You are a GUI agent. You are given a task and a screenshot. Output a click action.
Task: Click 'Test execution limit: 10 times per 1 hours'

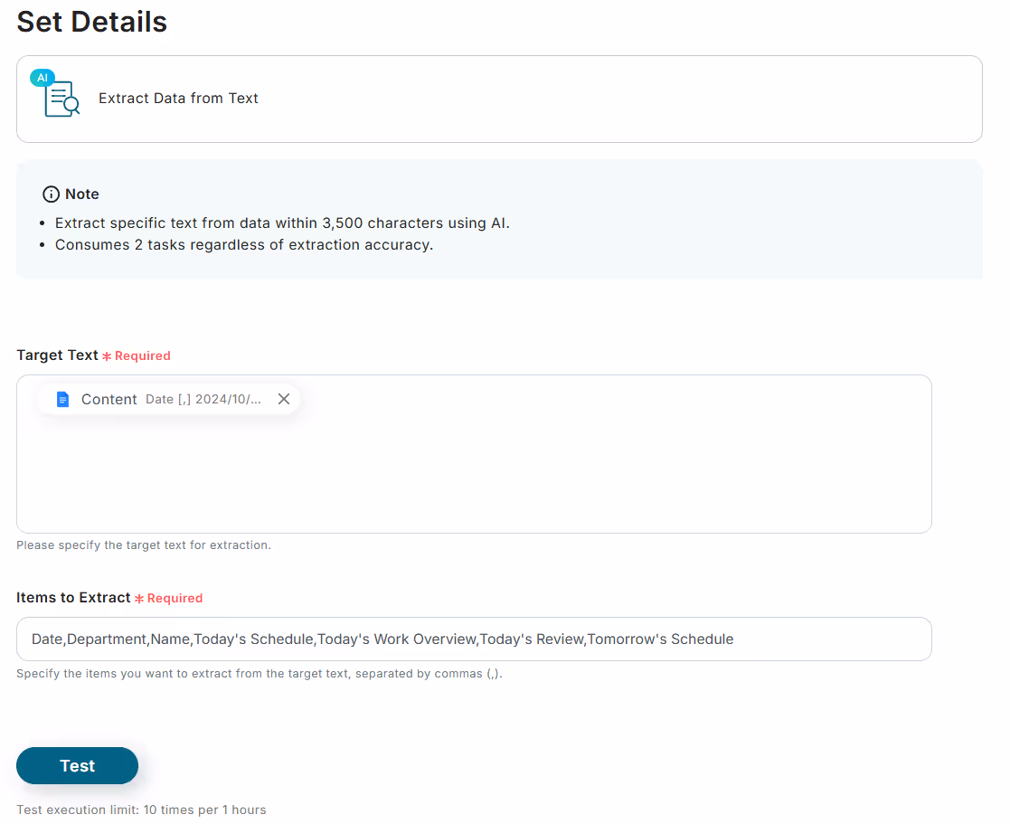141,810
